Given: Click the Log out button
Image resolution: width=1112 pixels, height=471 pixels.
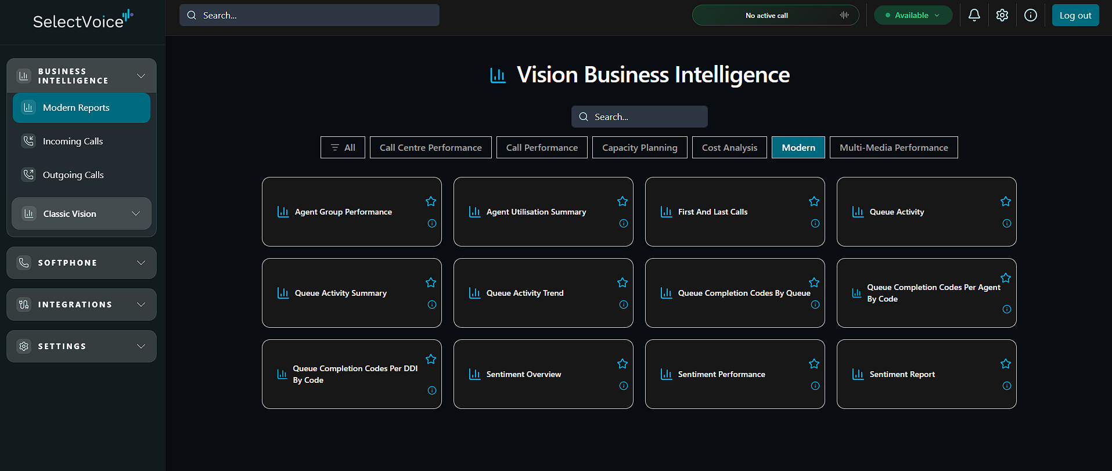Looking at the screenshot, I should [1075, 15].
